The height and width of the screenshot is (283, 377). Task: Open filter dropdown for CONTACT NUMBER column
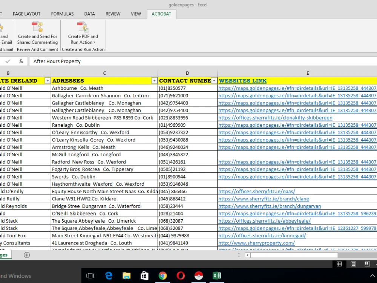(x=214, y=81)
